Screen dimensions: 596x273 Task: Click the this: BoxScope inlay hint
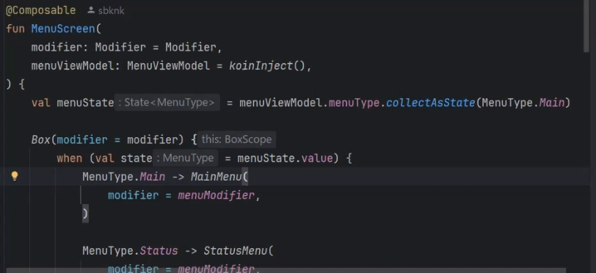(x=236, y=139)
